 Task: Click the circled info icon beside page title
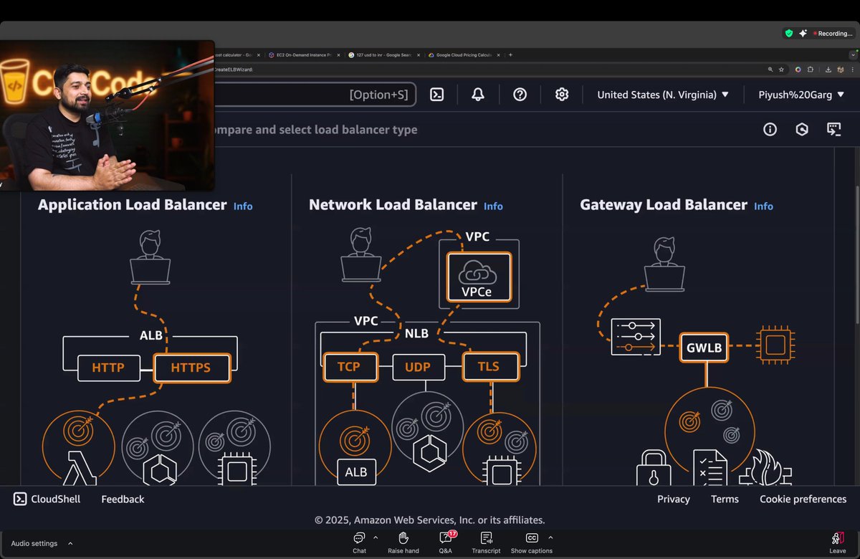click(770, 130)
